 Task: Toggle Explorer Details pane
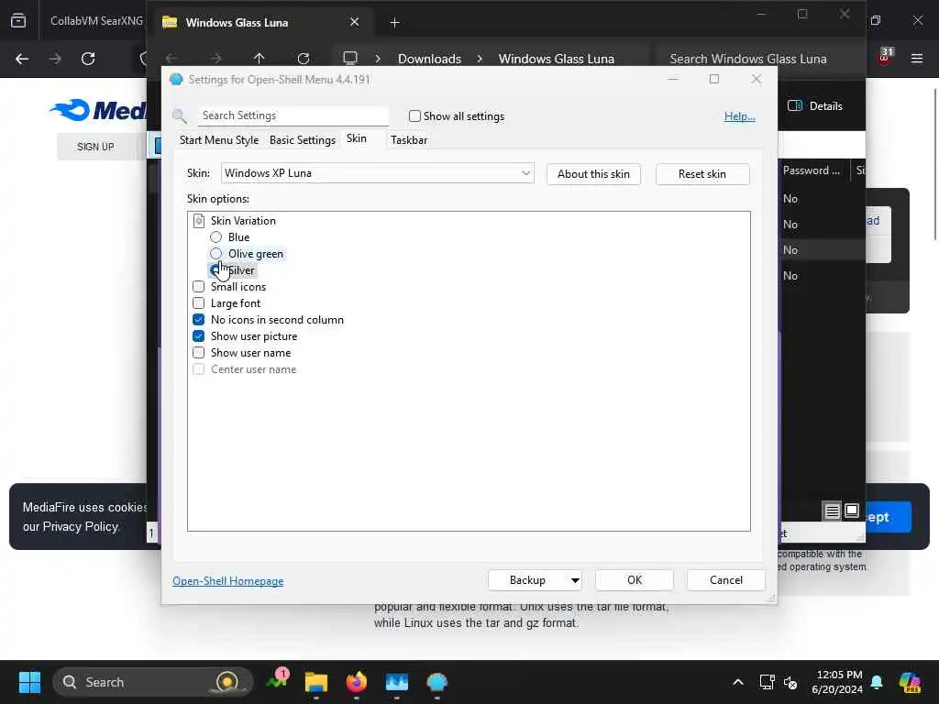(x=815, y=106)
